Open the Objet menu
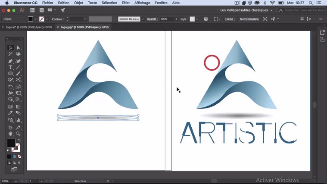 [x=78, y=3]
